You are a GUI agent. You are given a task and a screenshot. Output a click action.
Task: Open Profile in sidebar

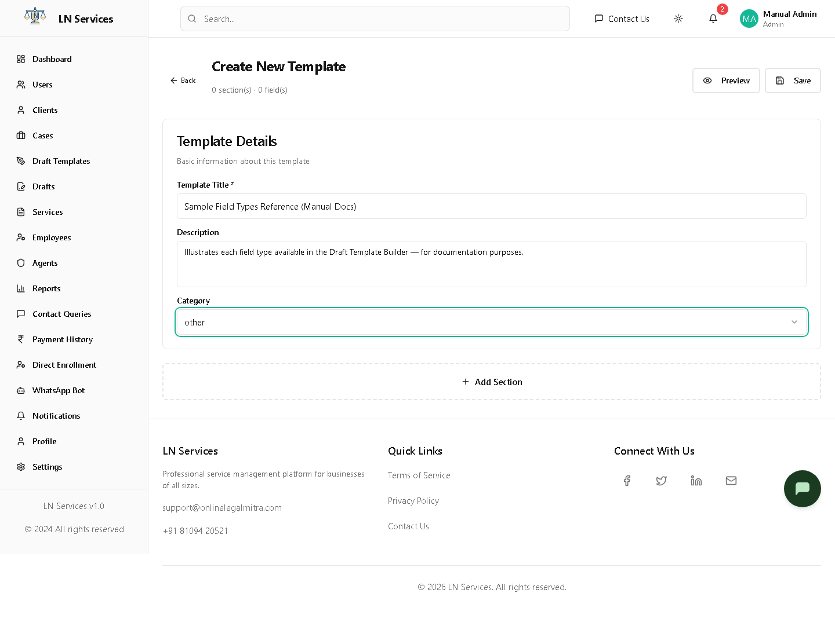point(74,441)
